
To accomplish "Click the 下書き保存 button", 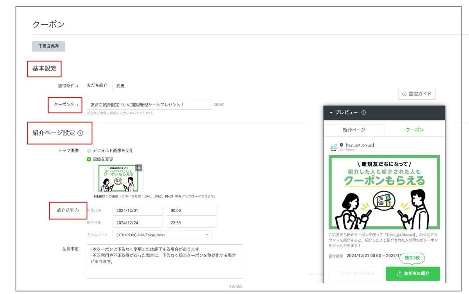I will (47, 46).
